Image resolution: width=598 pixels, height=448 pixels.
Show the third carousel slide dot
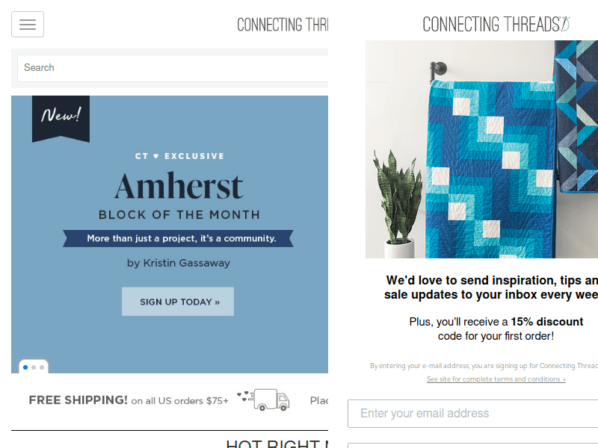pos(42,367)
